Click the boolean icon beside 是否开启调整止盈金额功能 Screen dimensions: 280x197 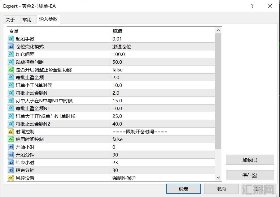point(11,70)
